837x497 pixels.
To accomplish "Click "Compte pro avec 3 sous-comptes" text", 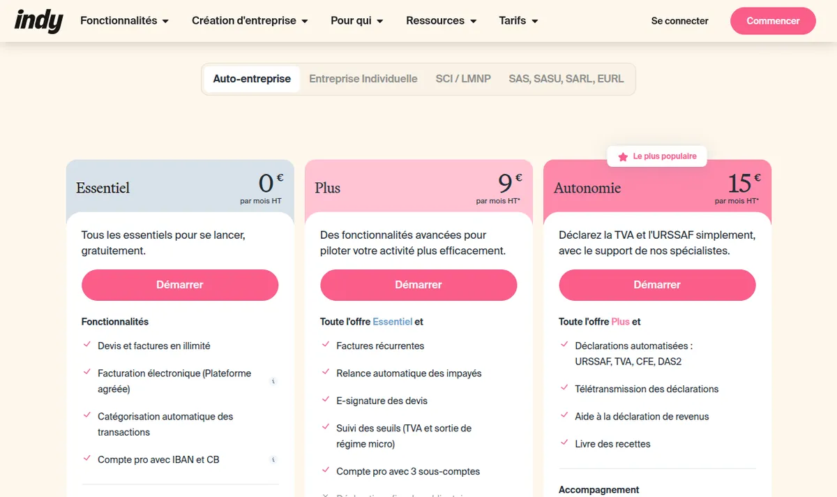I will click(408, 471).
